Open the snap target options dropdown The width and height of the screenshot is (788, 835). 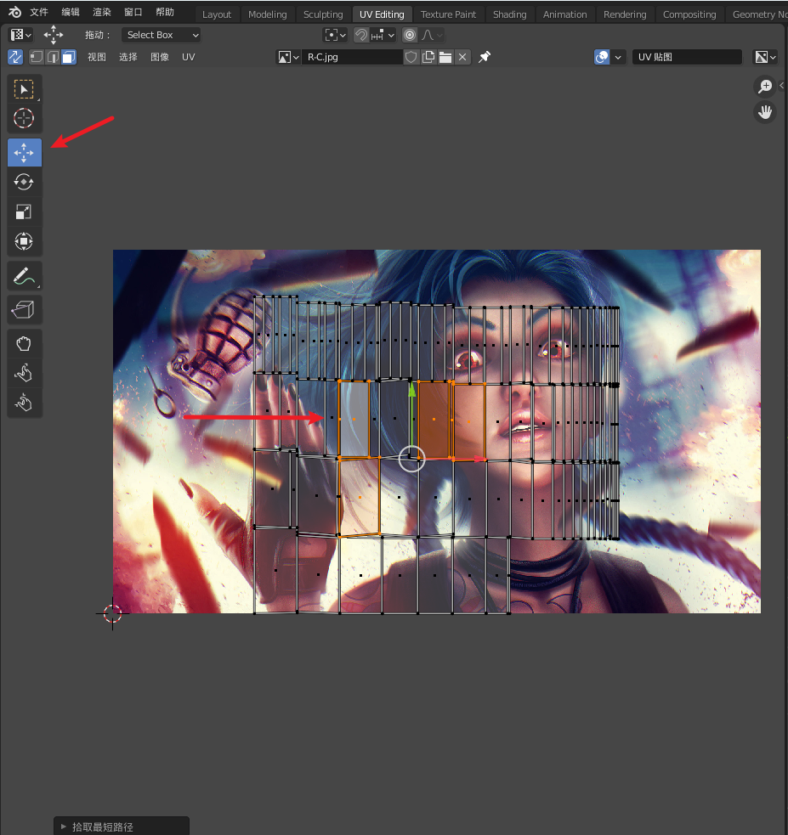pos(383,35)
